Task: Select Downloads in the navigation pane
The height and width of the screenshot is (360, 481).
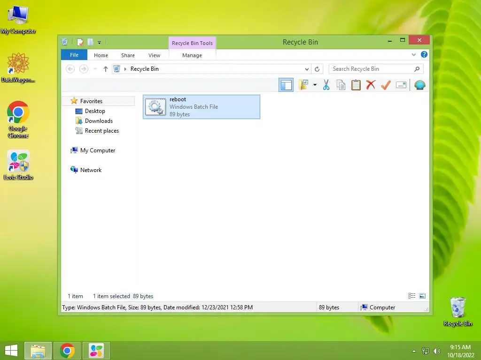Action: tap(99, 121)
